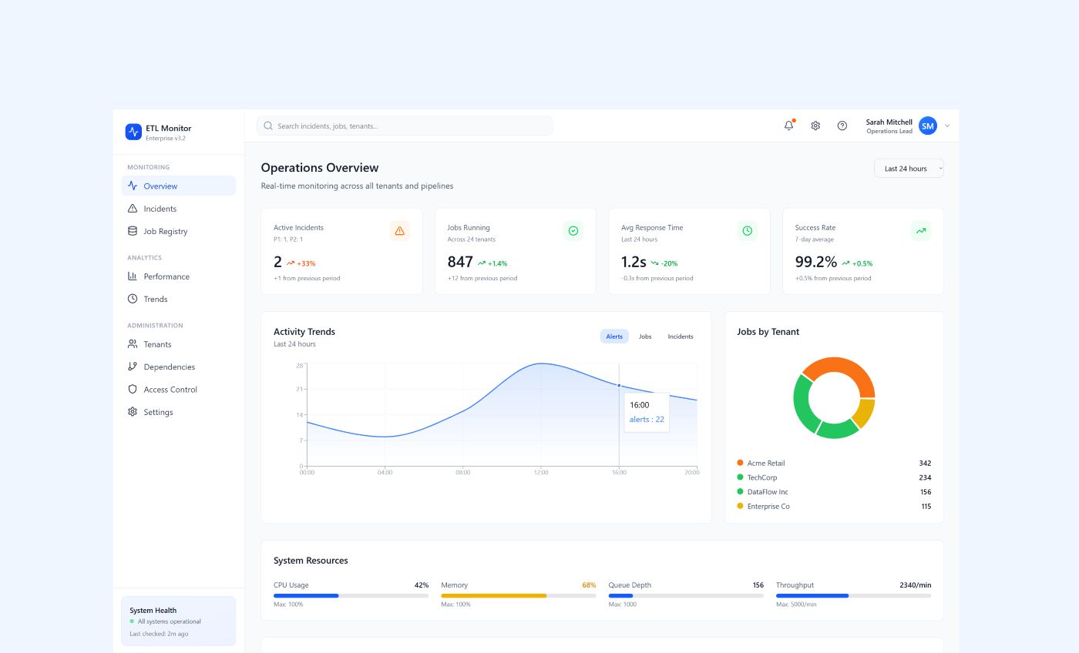Open Job Registry in sidebar

pyautogui.click(x=178, y=231)
